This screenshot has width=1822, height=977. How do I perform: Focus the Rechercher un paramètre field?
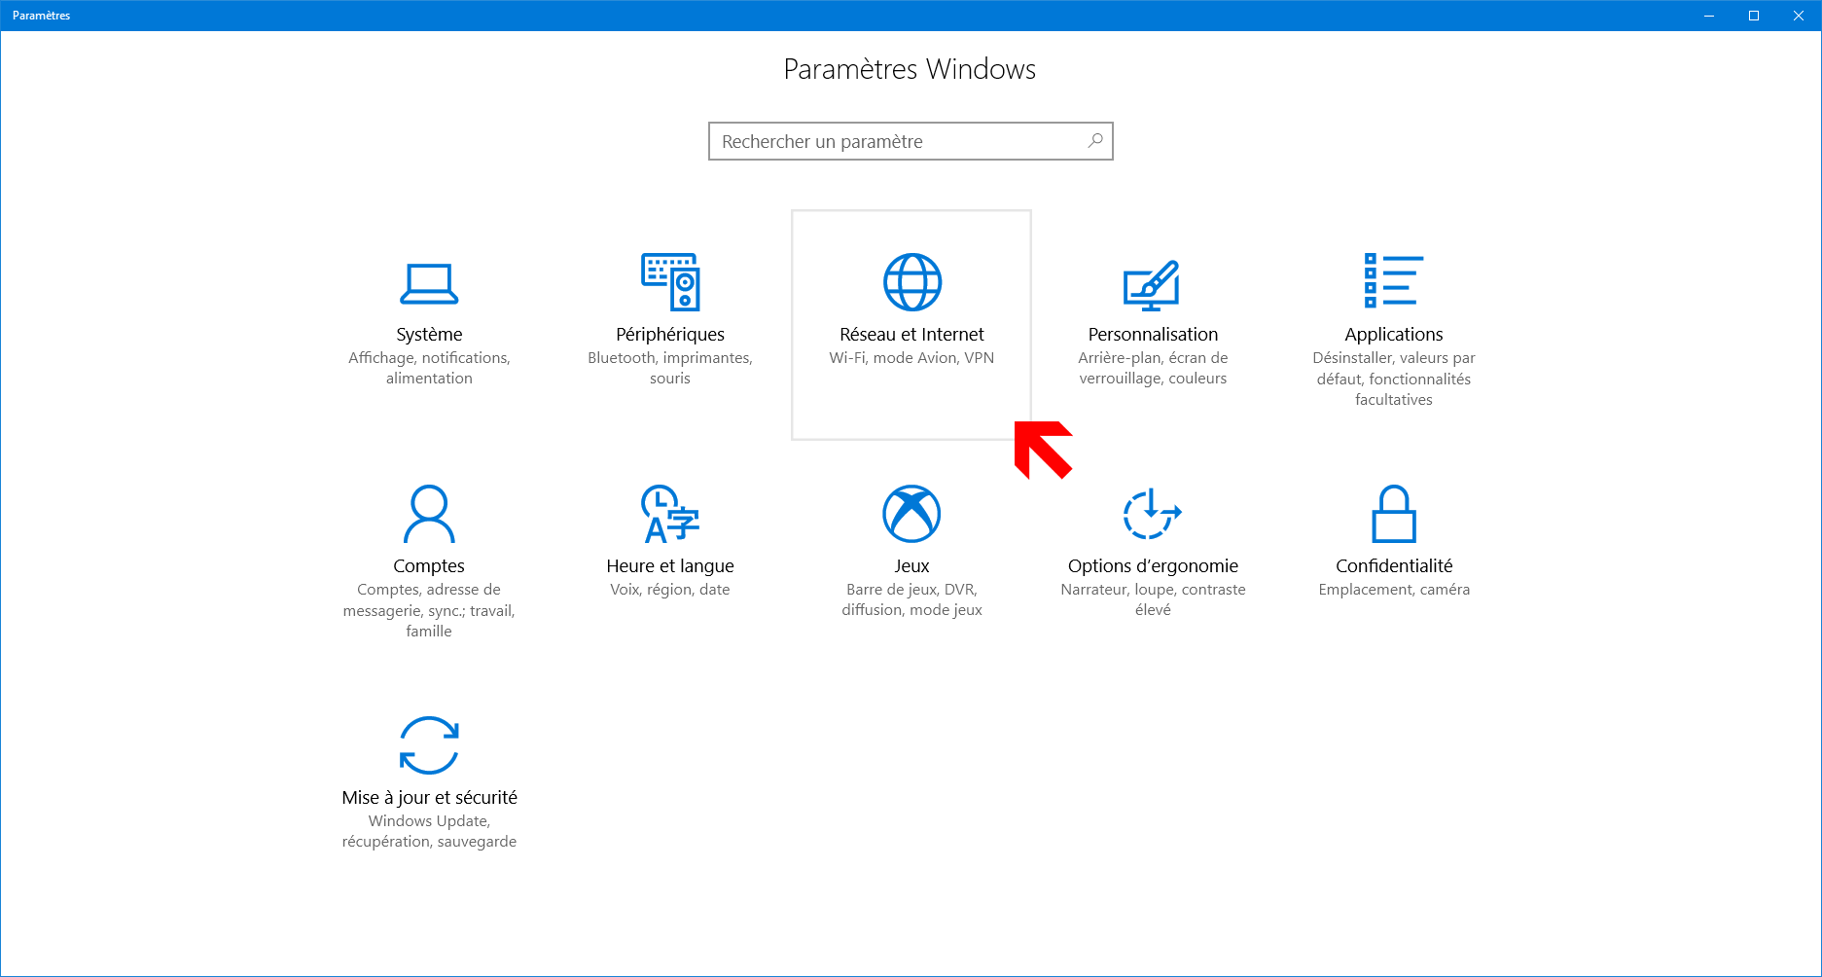coord(911,141)
